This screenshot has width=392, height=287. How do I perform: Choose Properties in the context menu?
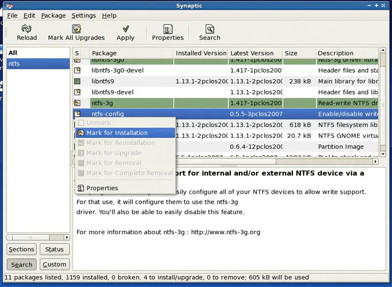click(102, 188)
